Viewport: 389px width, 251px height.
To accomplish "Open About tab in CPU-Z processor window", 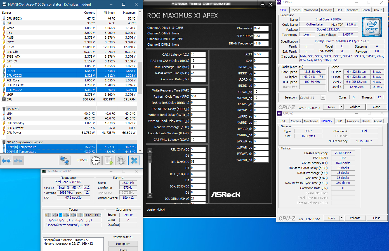I will [378, 10].
